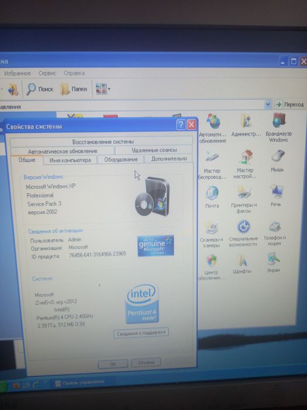Switch to Дополнительно tab

point(168,159)
